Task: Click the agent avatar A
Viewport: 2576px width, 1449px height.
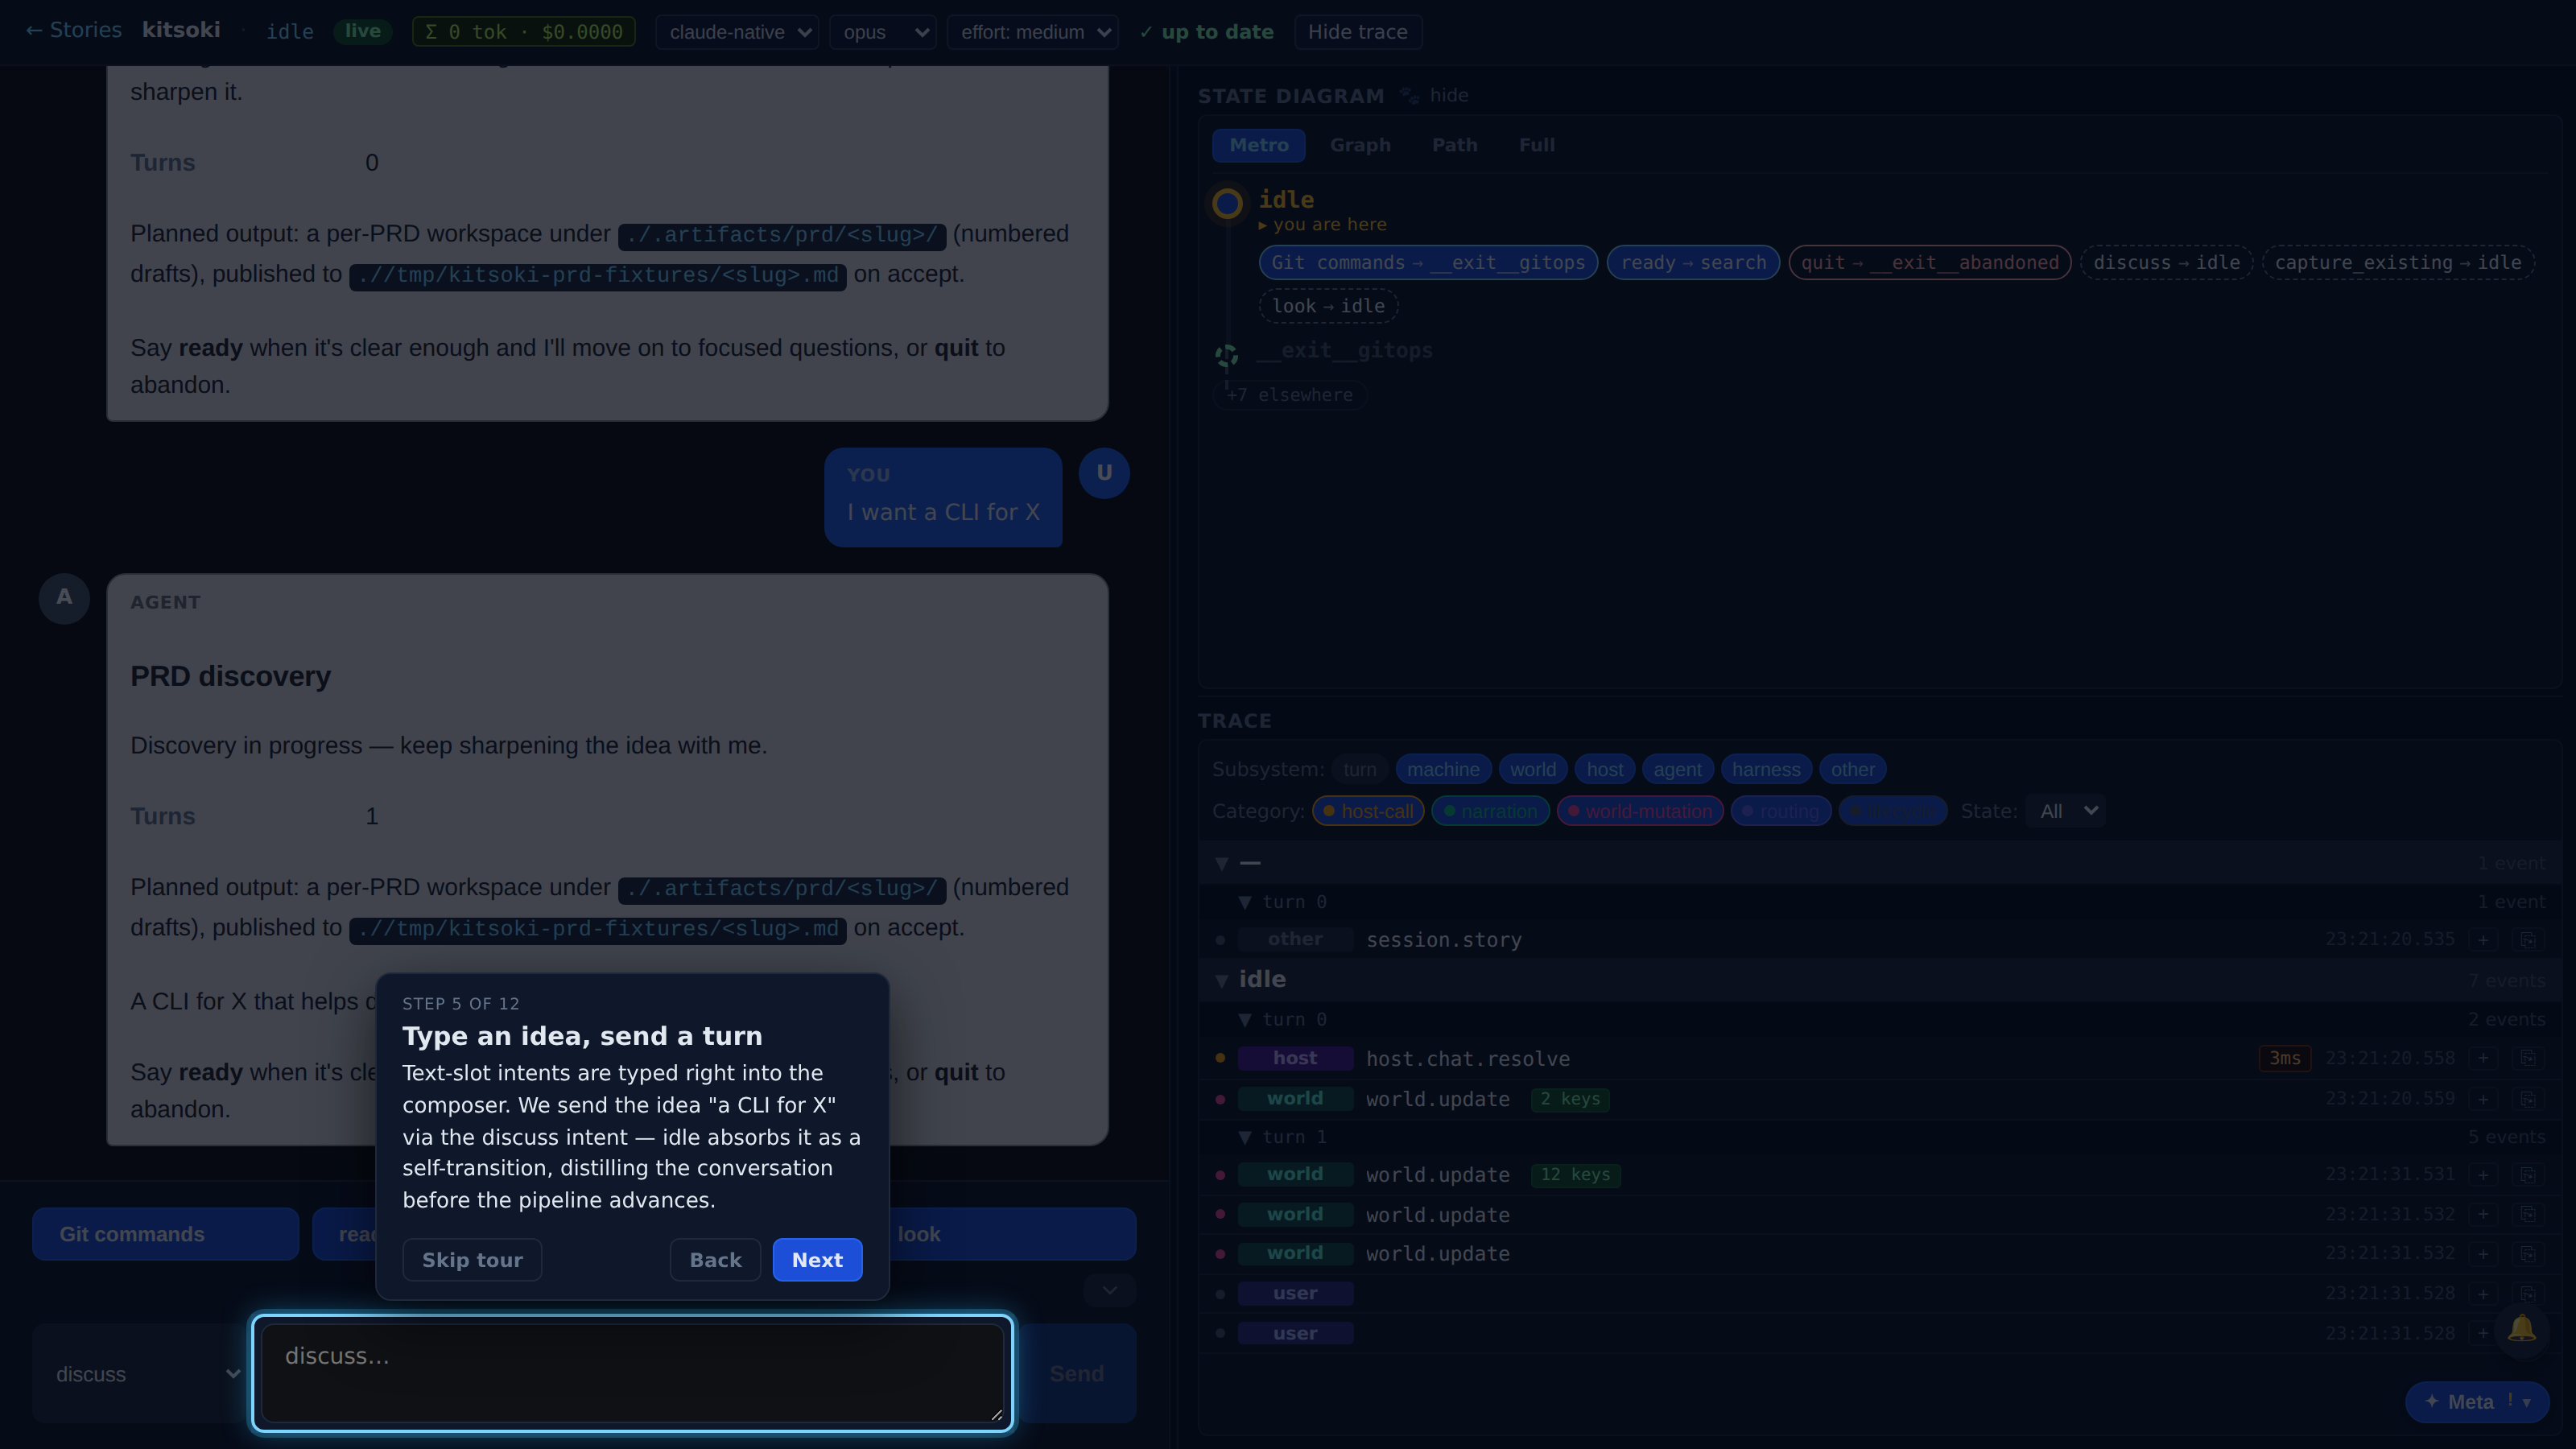Action: point(64,598)
